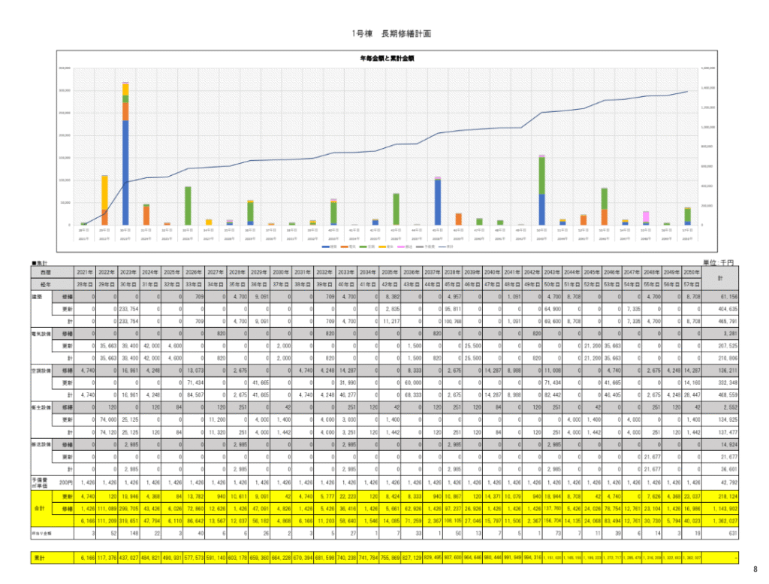
Task: Click the 単位:千円 unit label
Action: pyautogui.click(x=720, y=262)
